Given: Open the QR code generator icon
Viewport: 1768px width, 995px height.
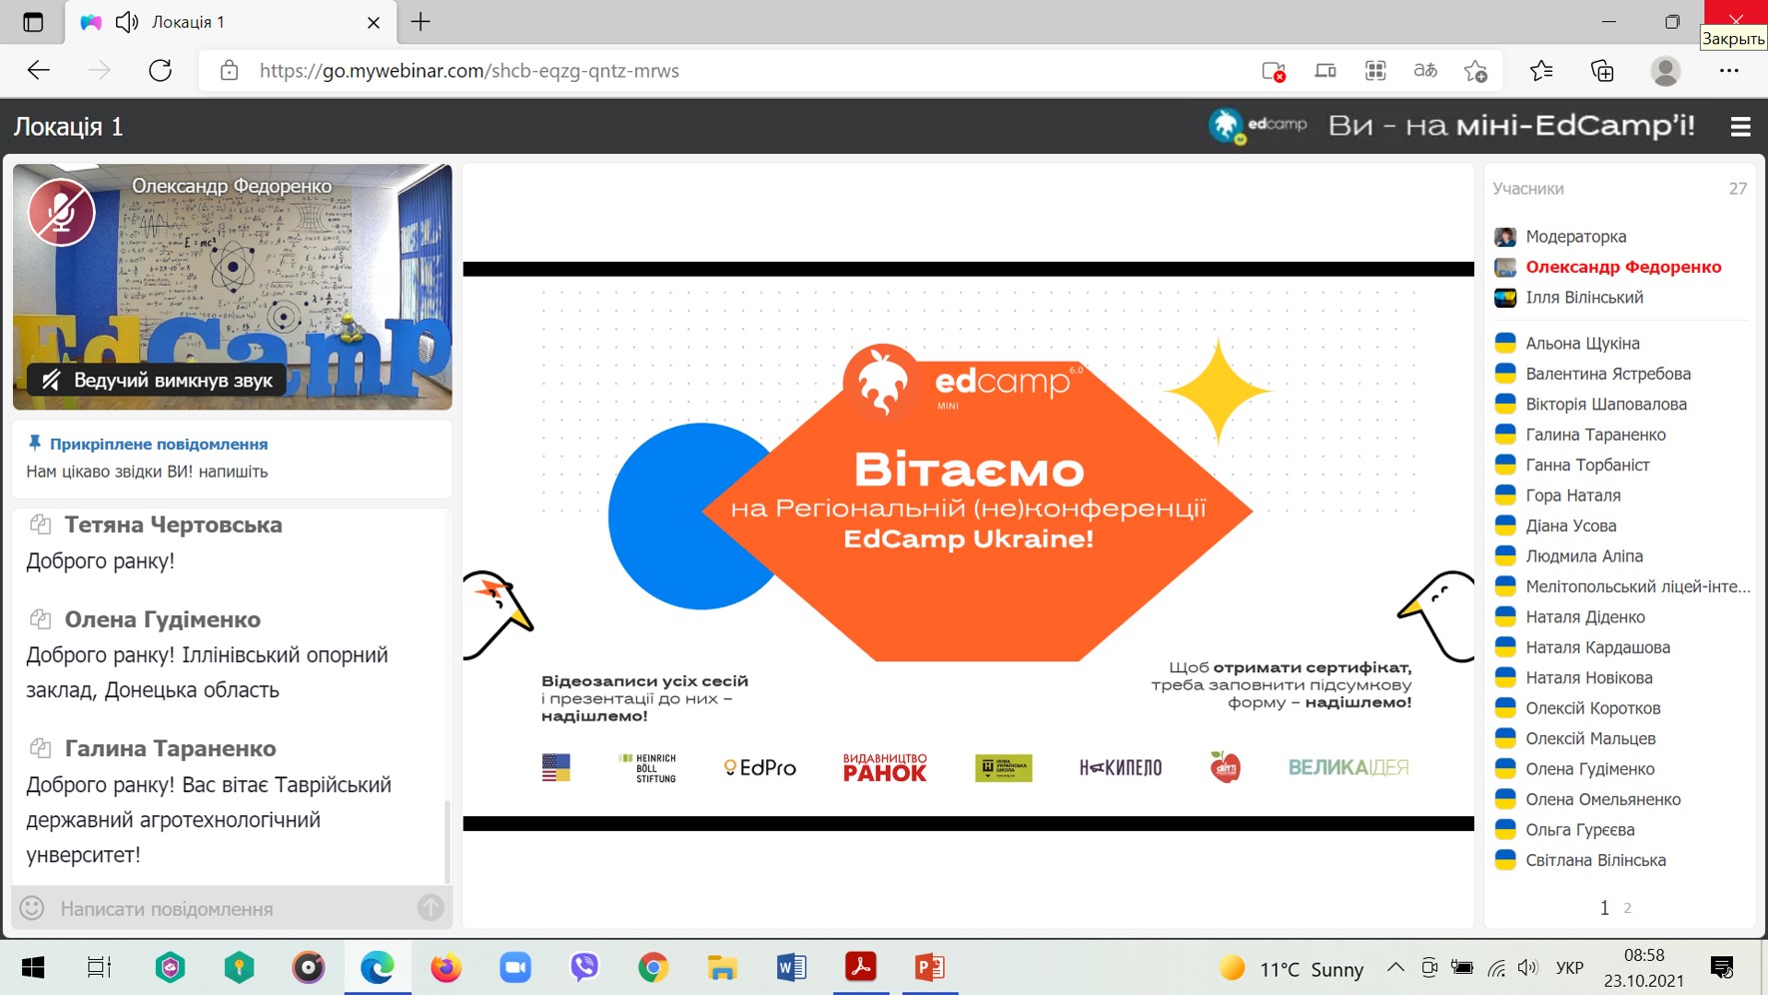Looking at the screenshot, I should pyautogui.click(x=1375, y=71).
